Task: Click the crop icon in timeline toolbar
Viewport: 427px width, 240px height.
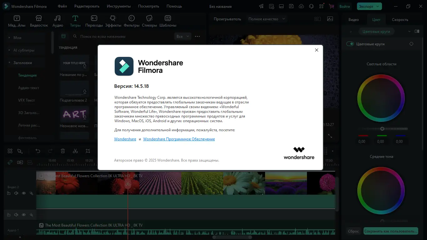Action: coord(88,151)
